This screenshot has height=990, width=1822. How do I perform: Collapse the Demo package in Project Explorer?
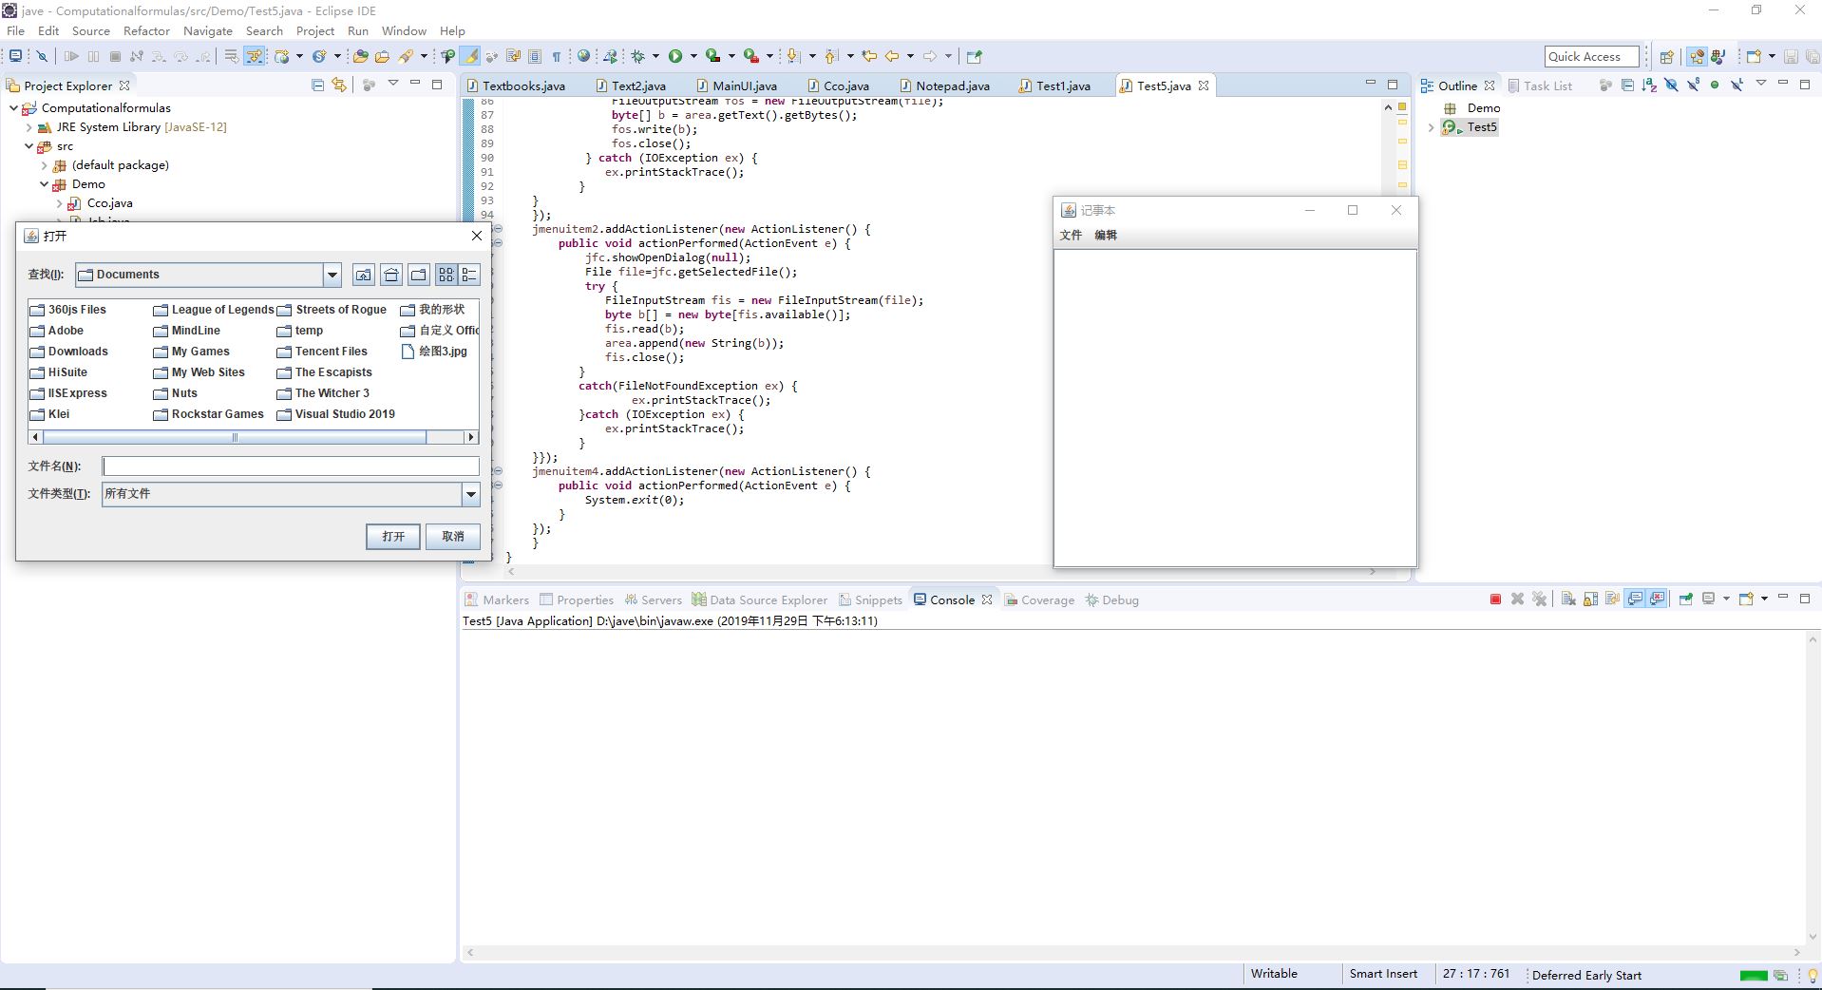(44, 184)
